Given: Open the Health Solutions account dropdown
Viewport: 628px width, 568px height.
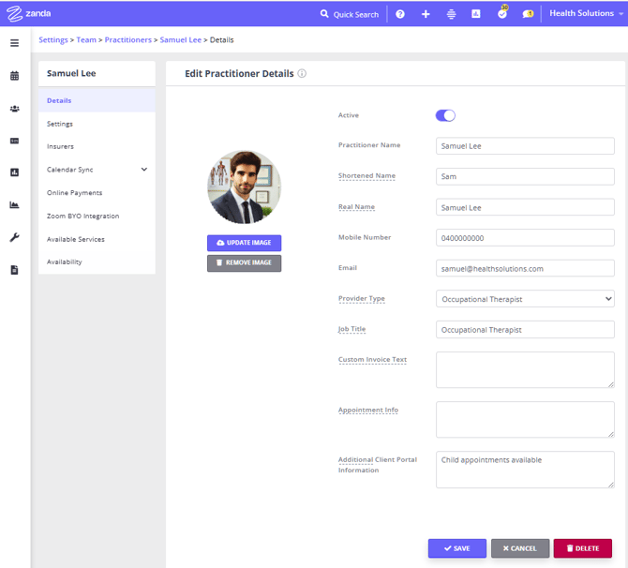Looking at the screenshot, I should pos(586,14).
